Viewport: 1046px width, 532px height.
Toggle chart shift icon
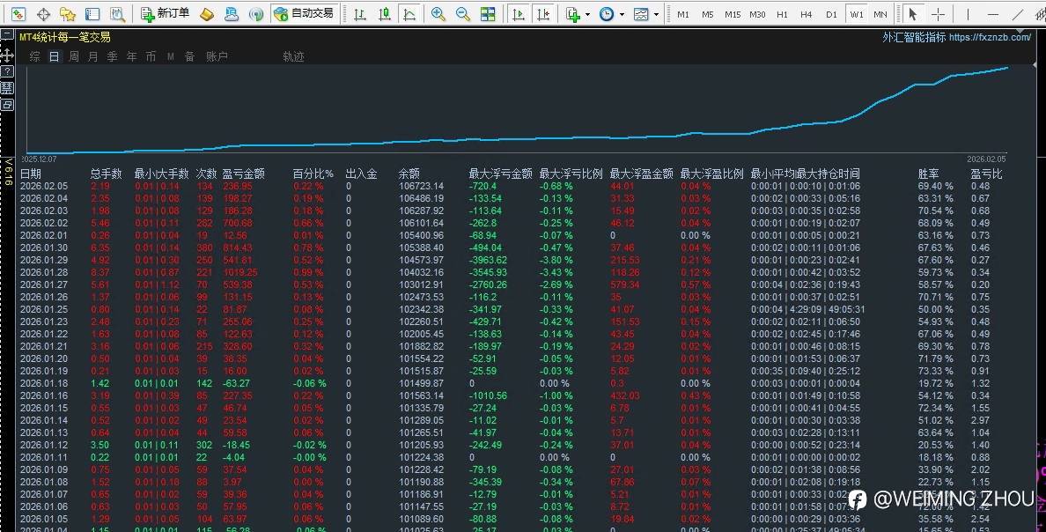pyautogui.click(x=543, y=13)
